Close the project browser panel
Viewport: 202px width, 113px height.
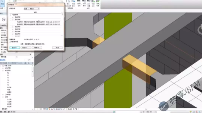point(33,63)
